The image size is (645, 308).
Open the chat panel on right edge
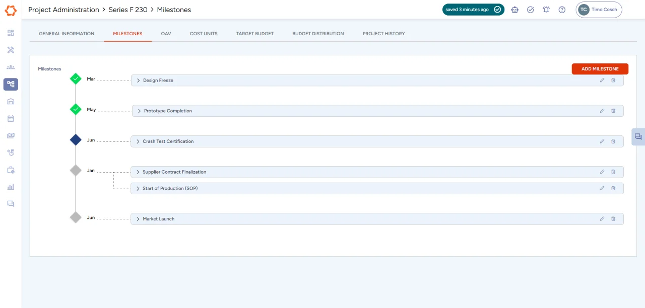(638, 137)
